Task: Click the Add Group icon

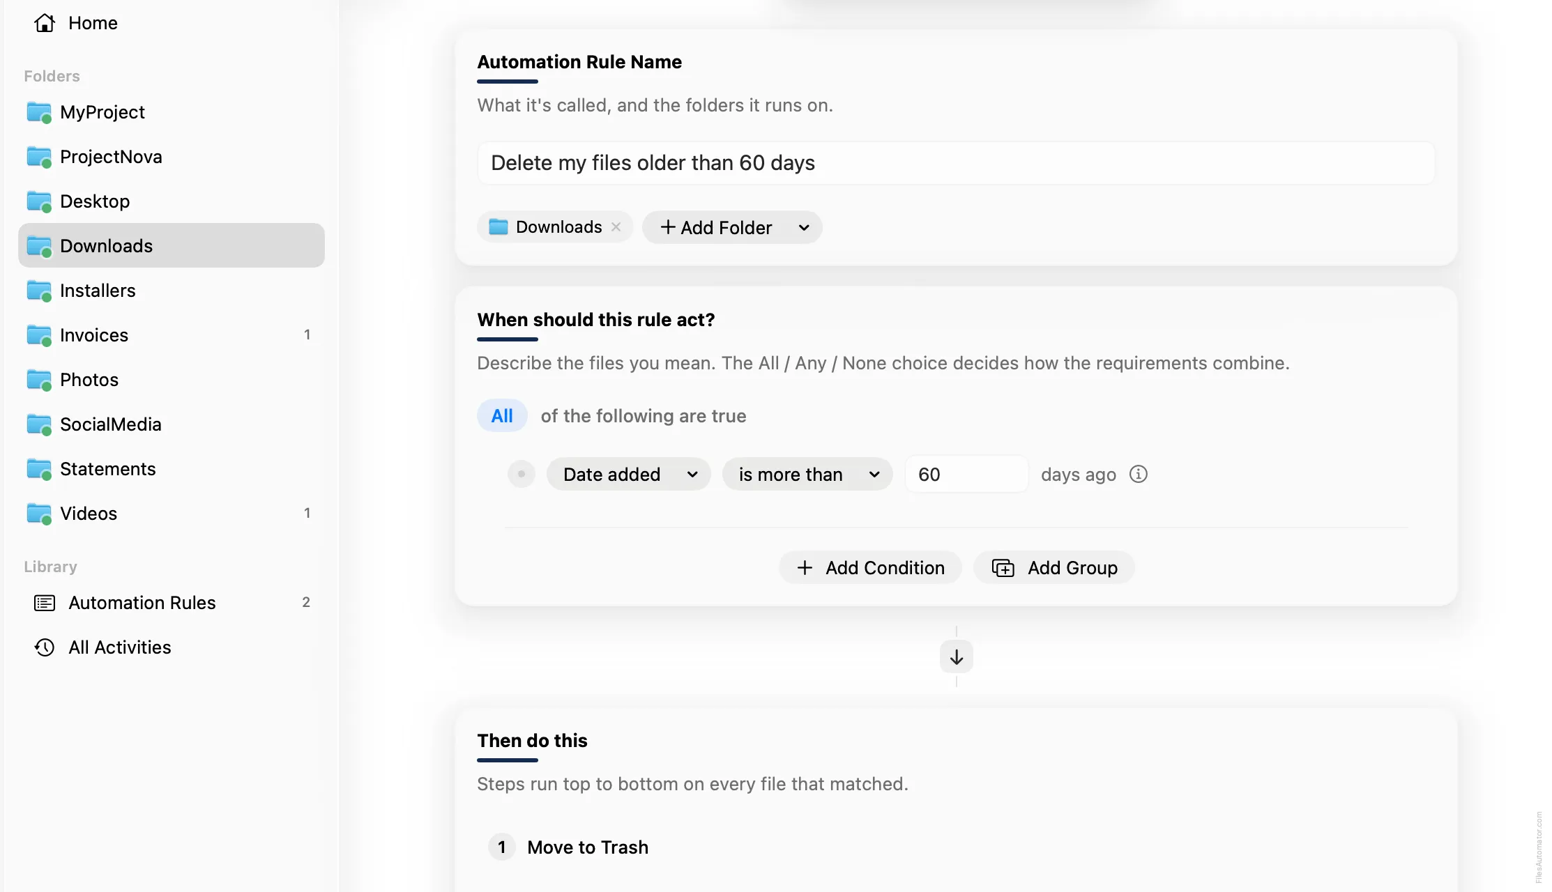Action: tap(1003, 568)
